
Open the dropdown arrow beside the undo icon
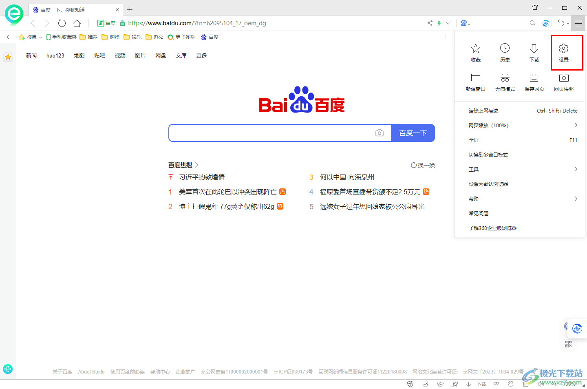click(568, 24)
